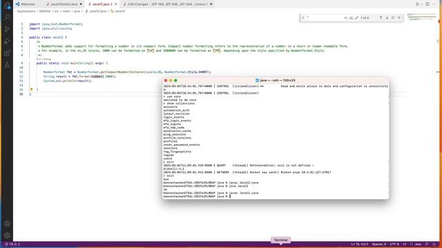
Task: Click the Run | Debug code lens above main
Action: click(44, 59)
